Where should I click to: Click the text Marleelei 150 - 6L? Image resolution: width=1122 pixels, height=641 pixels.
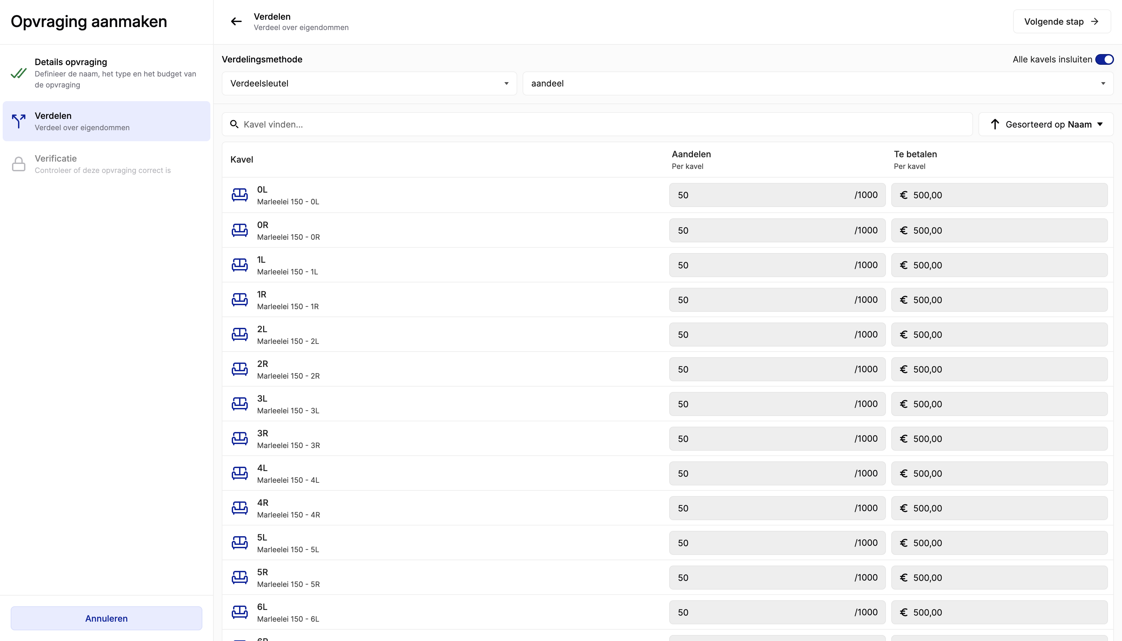[288, 619]
